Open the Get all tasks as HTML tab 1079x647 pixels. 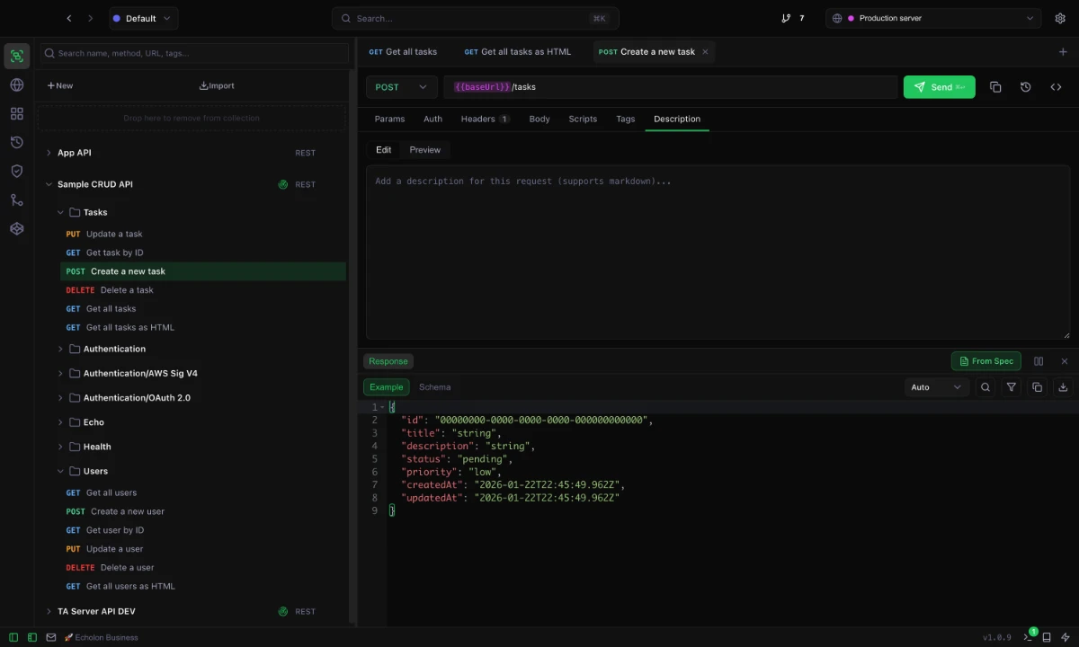point(517,51)
